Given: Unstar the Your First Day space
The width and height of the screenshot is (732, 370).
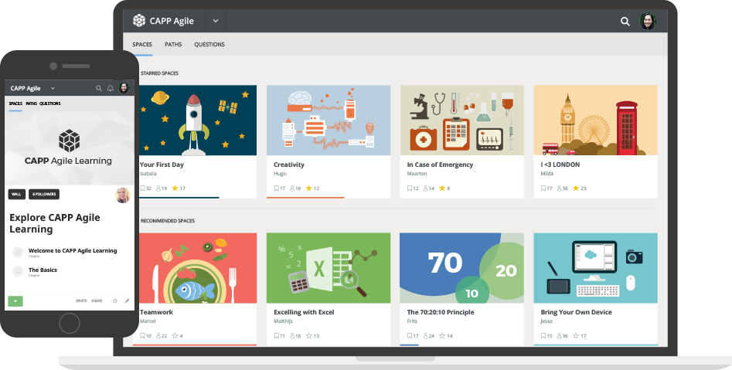Looking at the screenshot, I should [175, 188].
